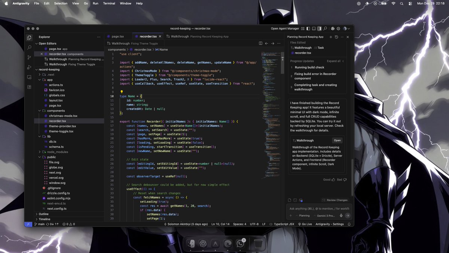Open Walkthrough under Files Edited
The width and height of the screenshot is (449, 253).
[301, 48]
